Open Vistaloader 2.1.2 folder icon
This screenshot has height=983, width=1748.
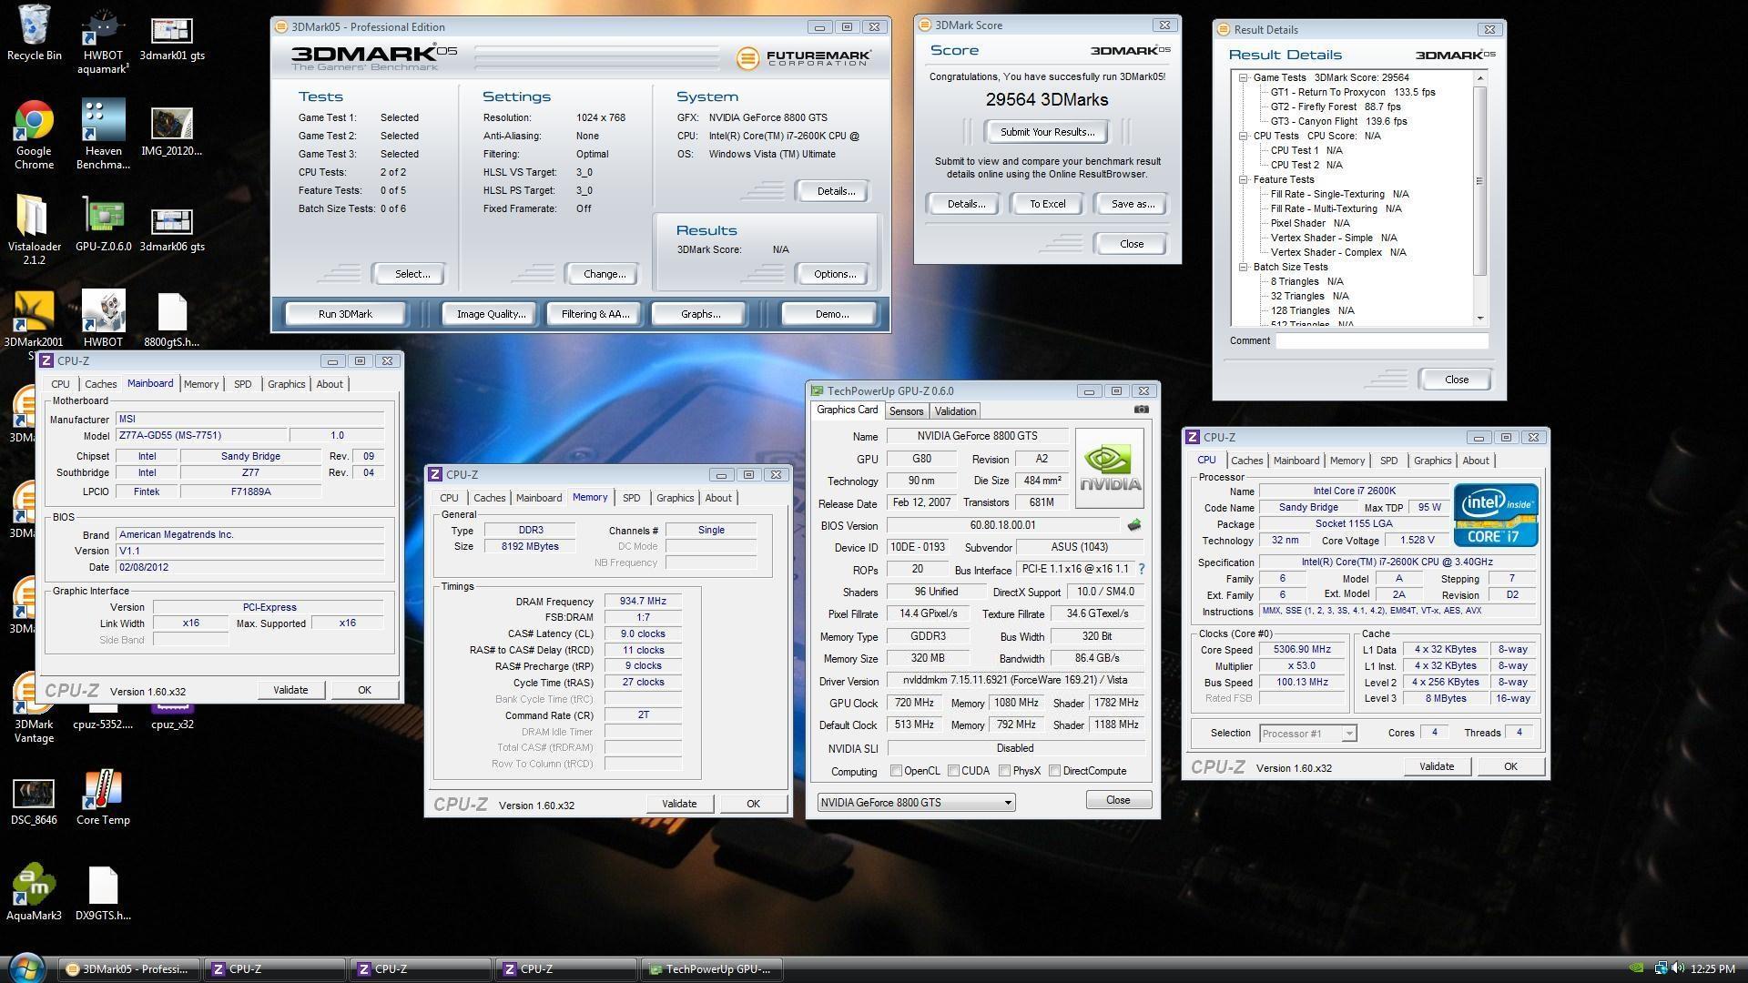click(x=34, y=229)
